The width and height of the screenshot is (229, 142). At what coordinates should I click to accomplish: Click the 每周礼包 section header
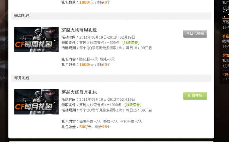click(x=22, y=16)
